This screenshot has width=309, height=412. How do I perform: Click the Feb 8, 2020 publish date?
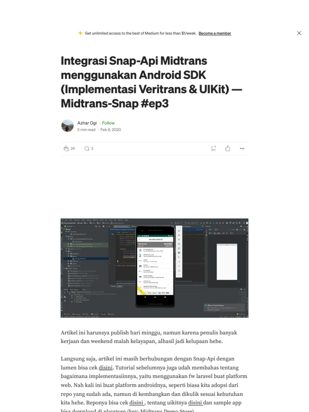pos(111,130)
